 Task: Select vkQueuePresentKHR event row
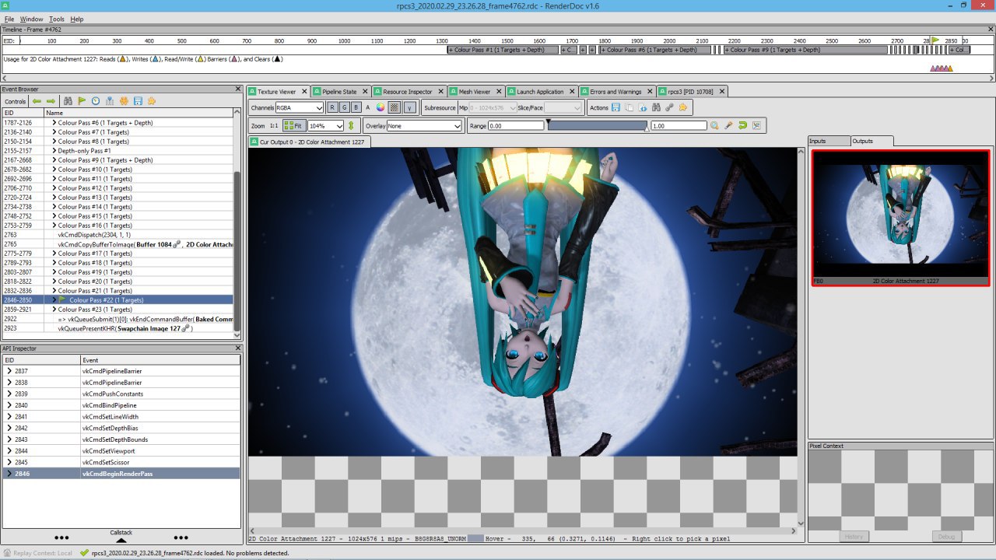(118, 328)
